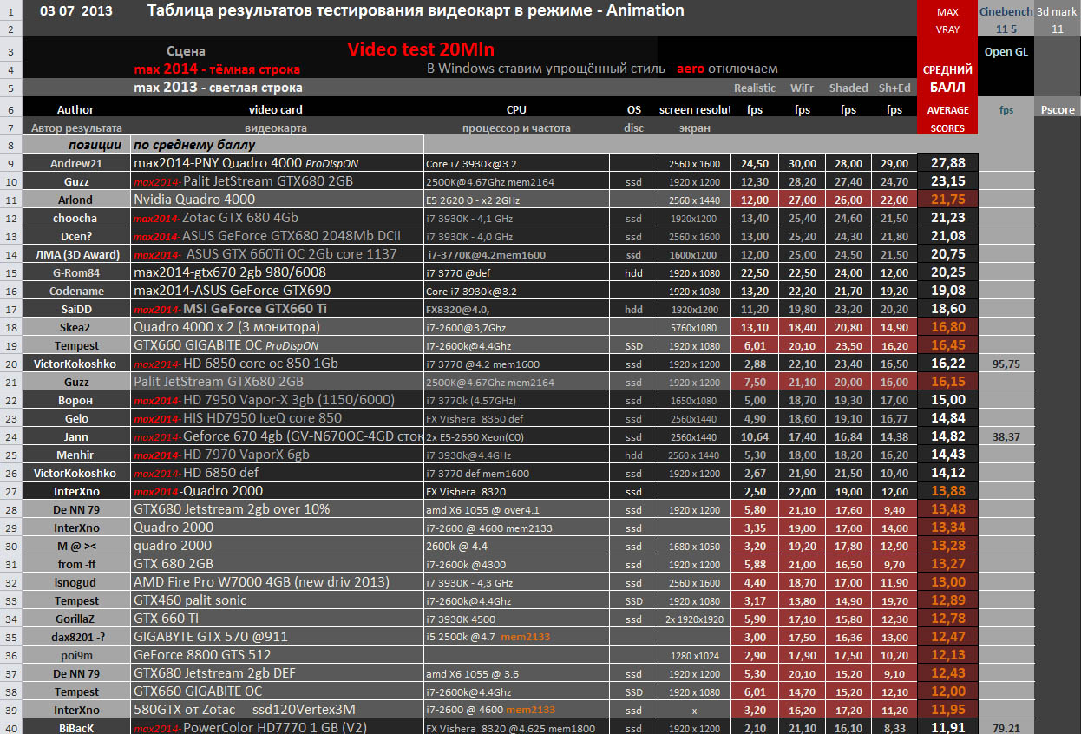Screen dimensions: 1081x734
Task: Select row header number 20
Action: click(x=10, y=364)
